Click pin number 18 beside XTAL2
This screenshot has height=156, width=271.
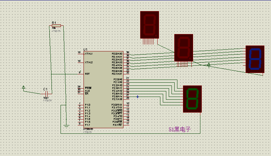pos(79,61)
